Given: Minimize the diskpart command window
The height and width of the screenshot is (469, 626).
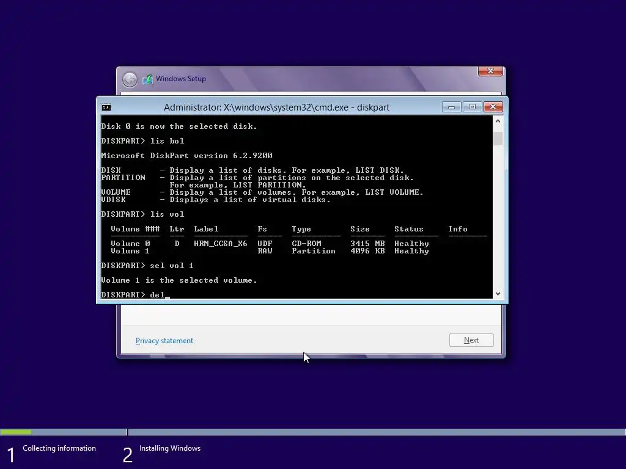Looking at the screenshot, I should (452, 107).
